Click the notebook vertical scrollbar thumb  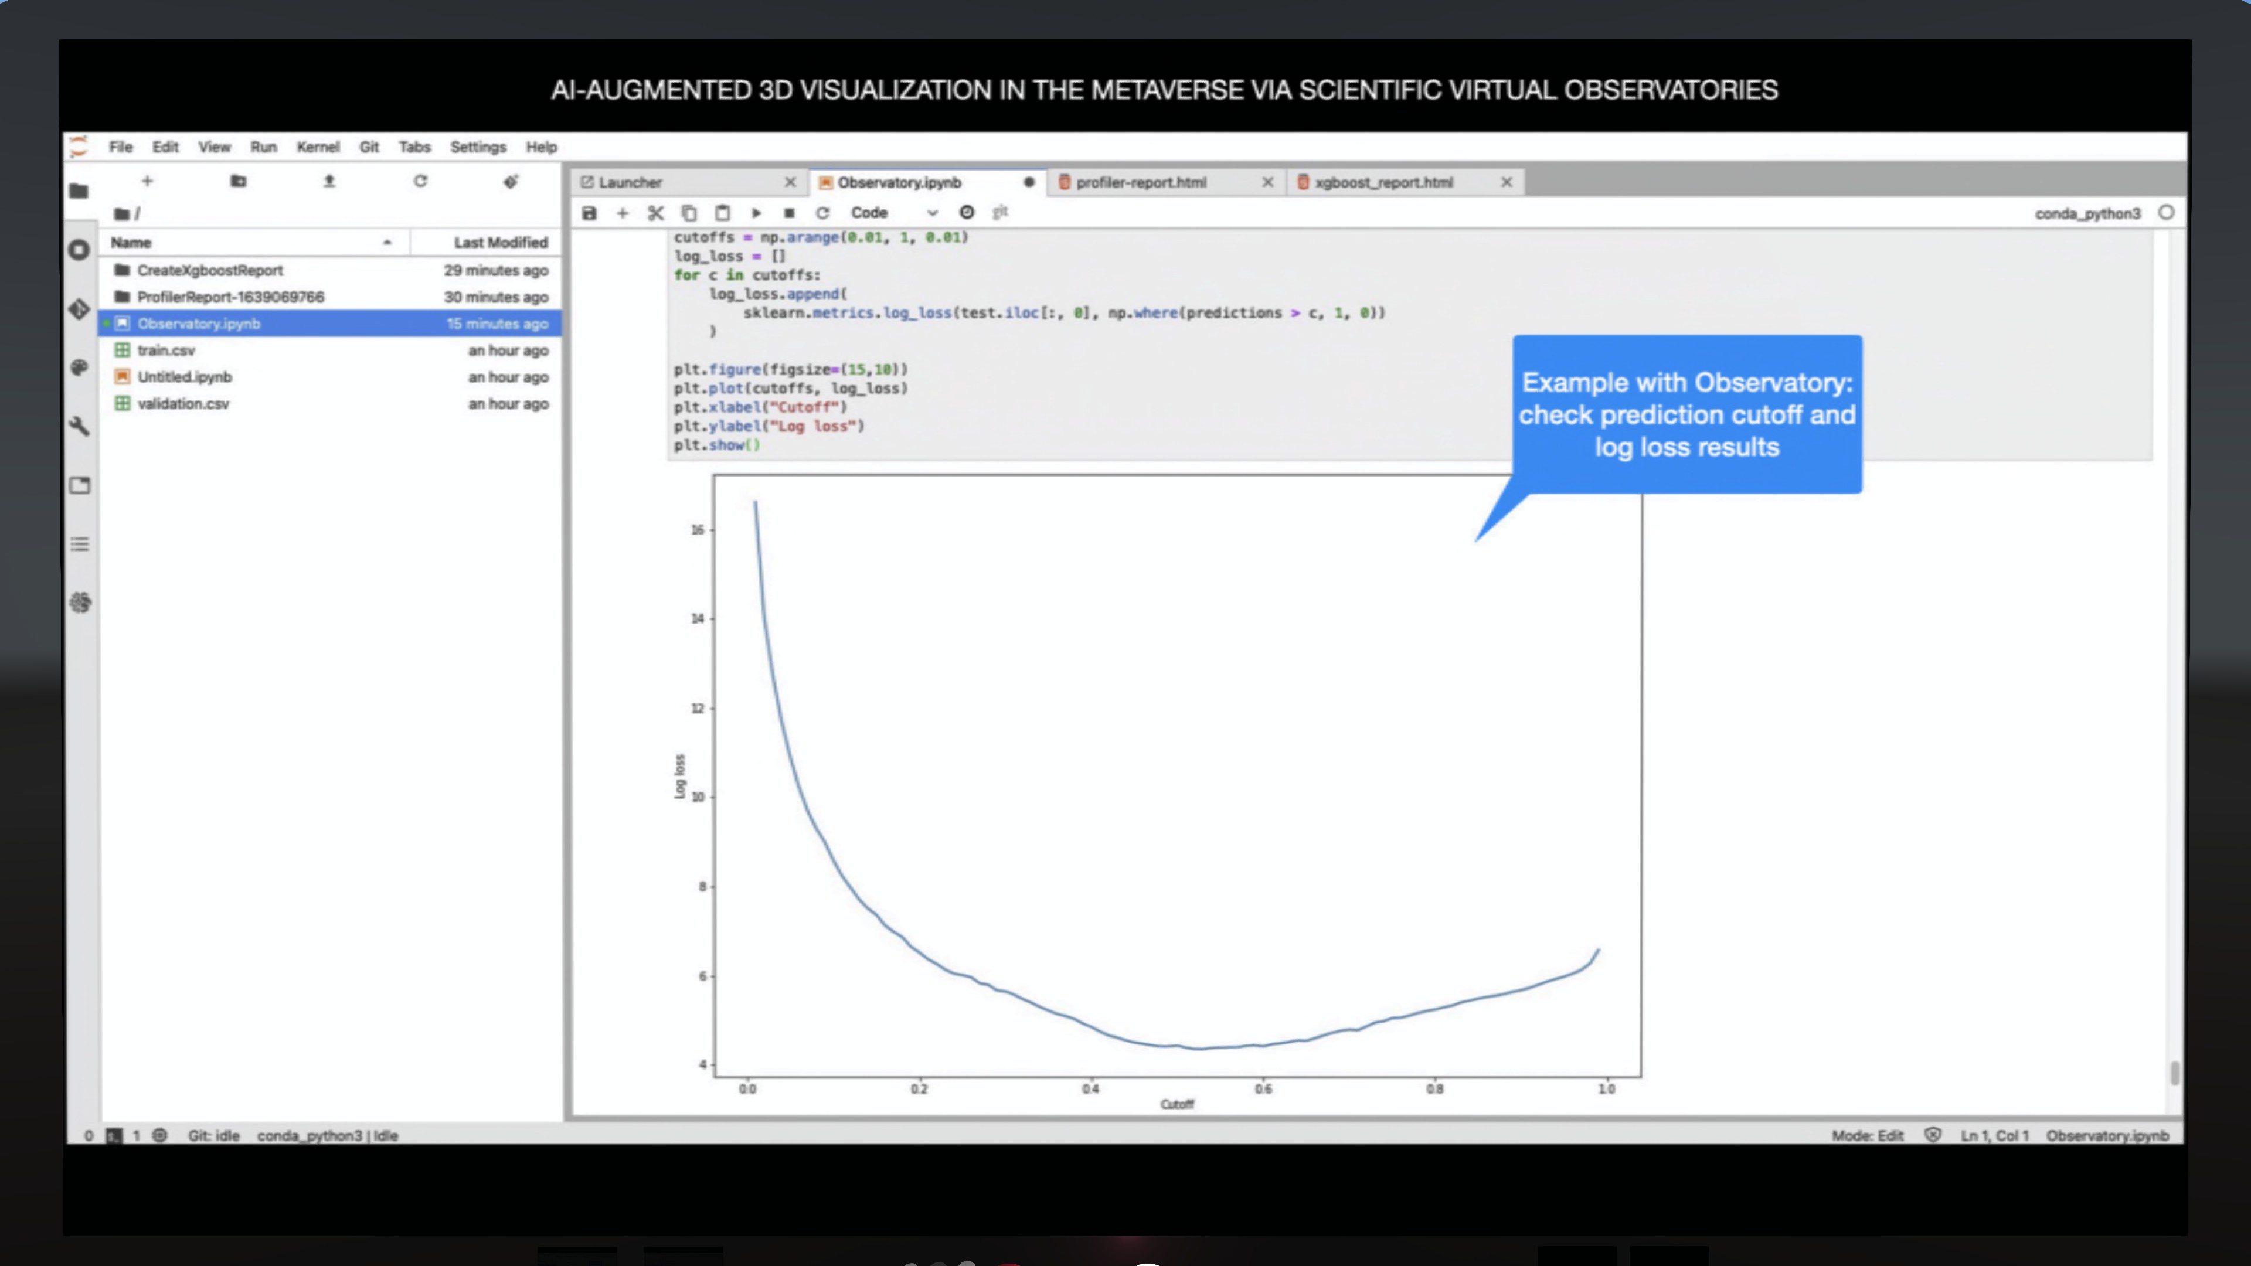[x=2174, y=1072]
